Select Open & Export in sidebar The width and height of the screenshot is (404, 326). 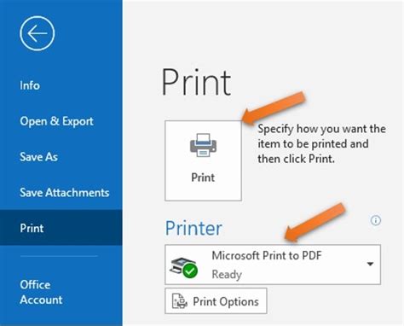[56, 121]
